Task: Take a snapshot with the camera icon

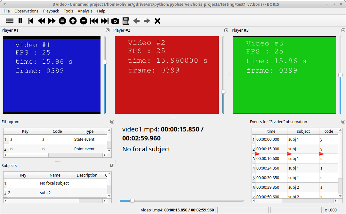Action: tap(115, 21)
